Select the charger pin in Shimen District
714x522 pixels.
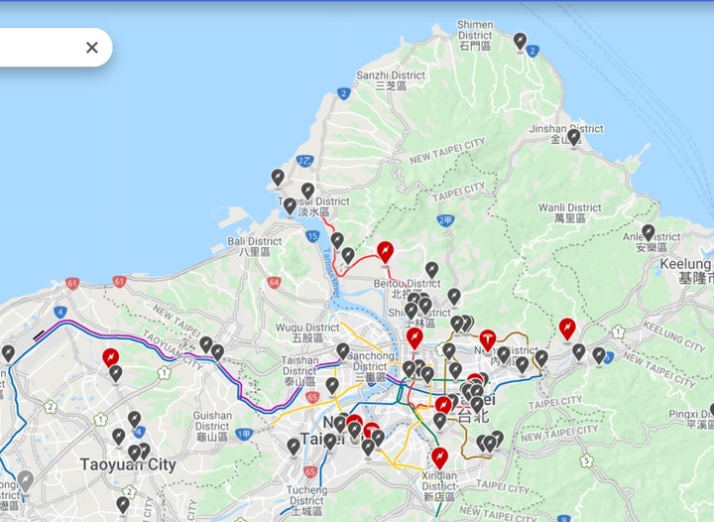pos(520,42)
